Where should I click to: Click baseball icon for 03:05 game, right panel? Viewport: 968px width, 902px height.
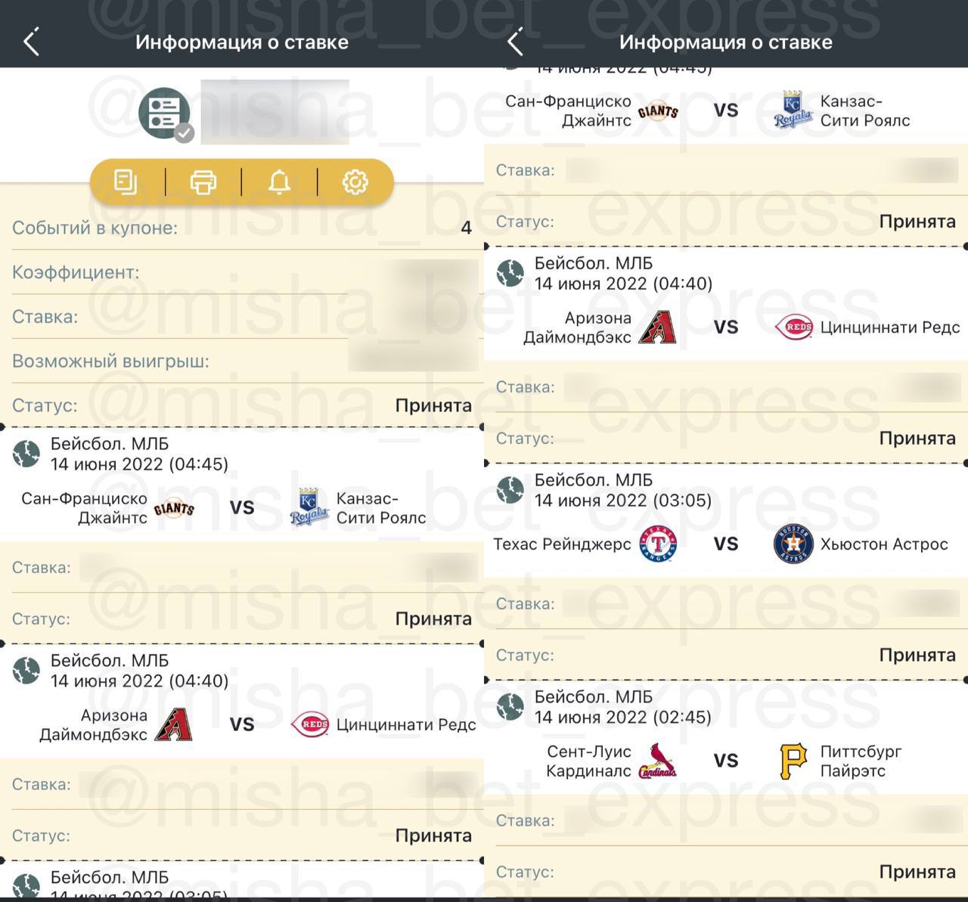pos(510,490)
